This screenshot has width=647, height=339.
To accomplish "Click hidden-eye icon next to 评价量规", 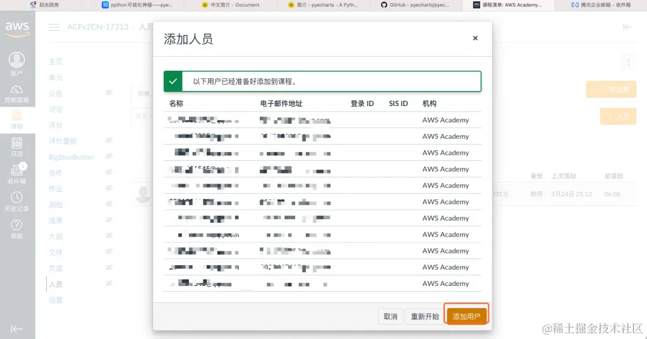I will point(109,140).
